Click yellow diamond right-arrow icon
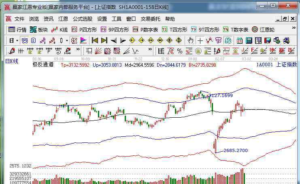The image size is (300, 184). (x=141, y=40)
